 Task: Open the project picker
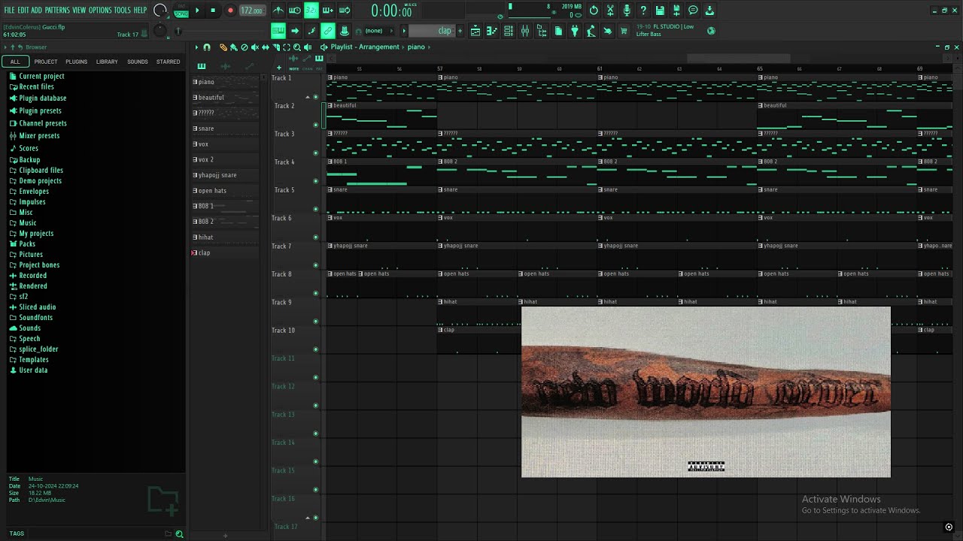pyautogui.click(x=558, y=31)
